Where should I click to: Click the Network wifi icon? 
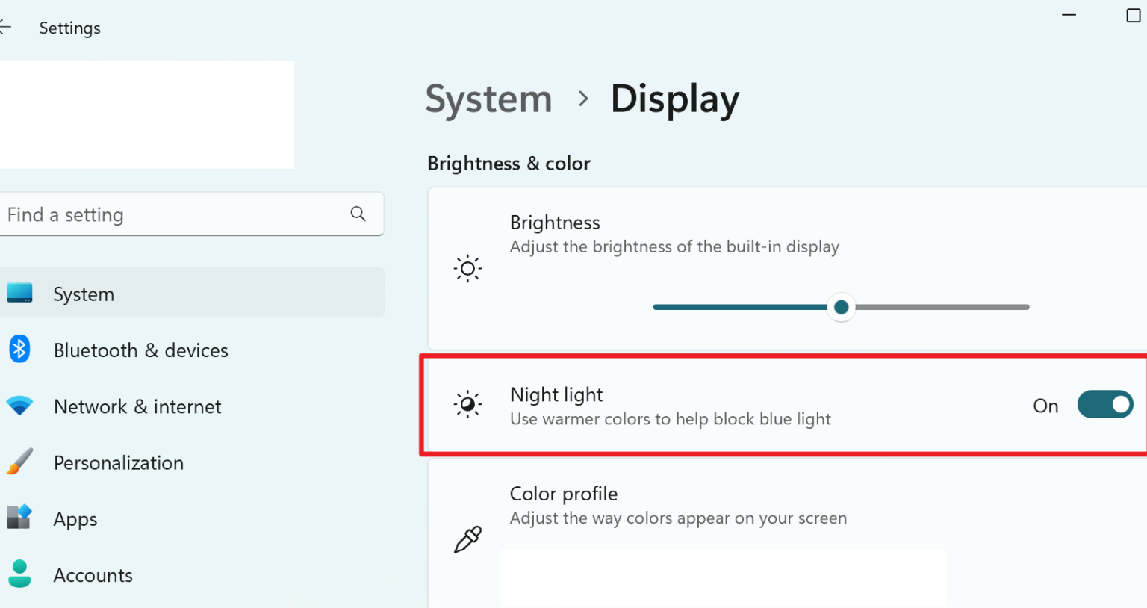(x=19, y=406)
